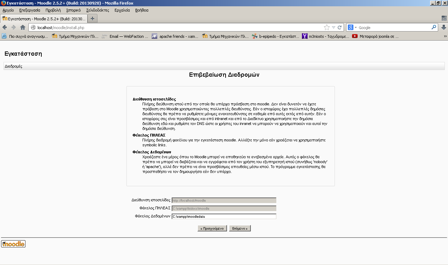Open Επεξεργασία menu
Screen dimensions: 448x265
point(30,10)
